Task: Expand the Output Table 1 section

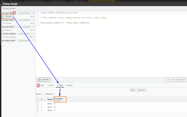Action: point(3,41)
